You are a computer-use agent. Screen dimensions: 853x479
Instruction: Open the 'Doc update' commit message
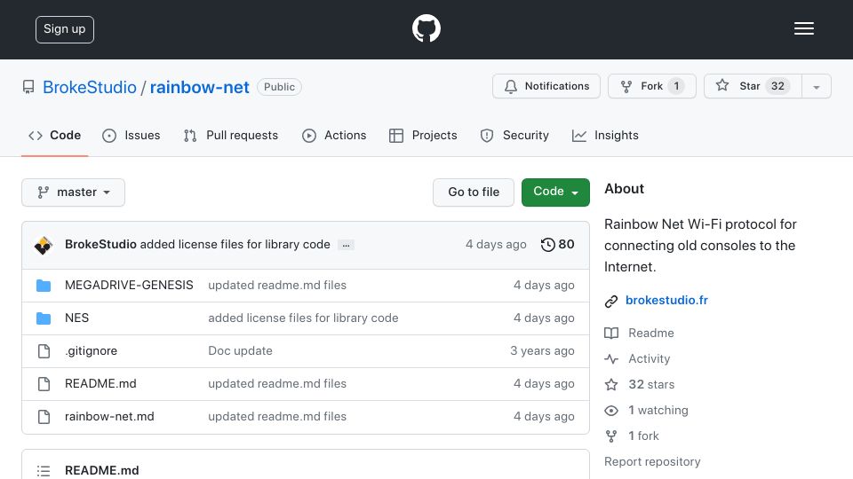(x=240, y=351)
